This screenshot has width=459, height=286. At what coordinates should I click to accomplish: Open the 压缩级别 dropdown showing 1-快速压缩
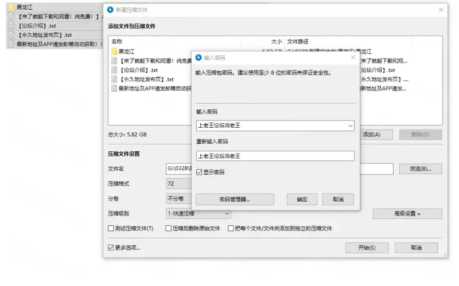[198, 213]
